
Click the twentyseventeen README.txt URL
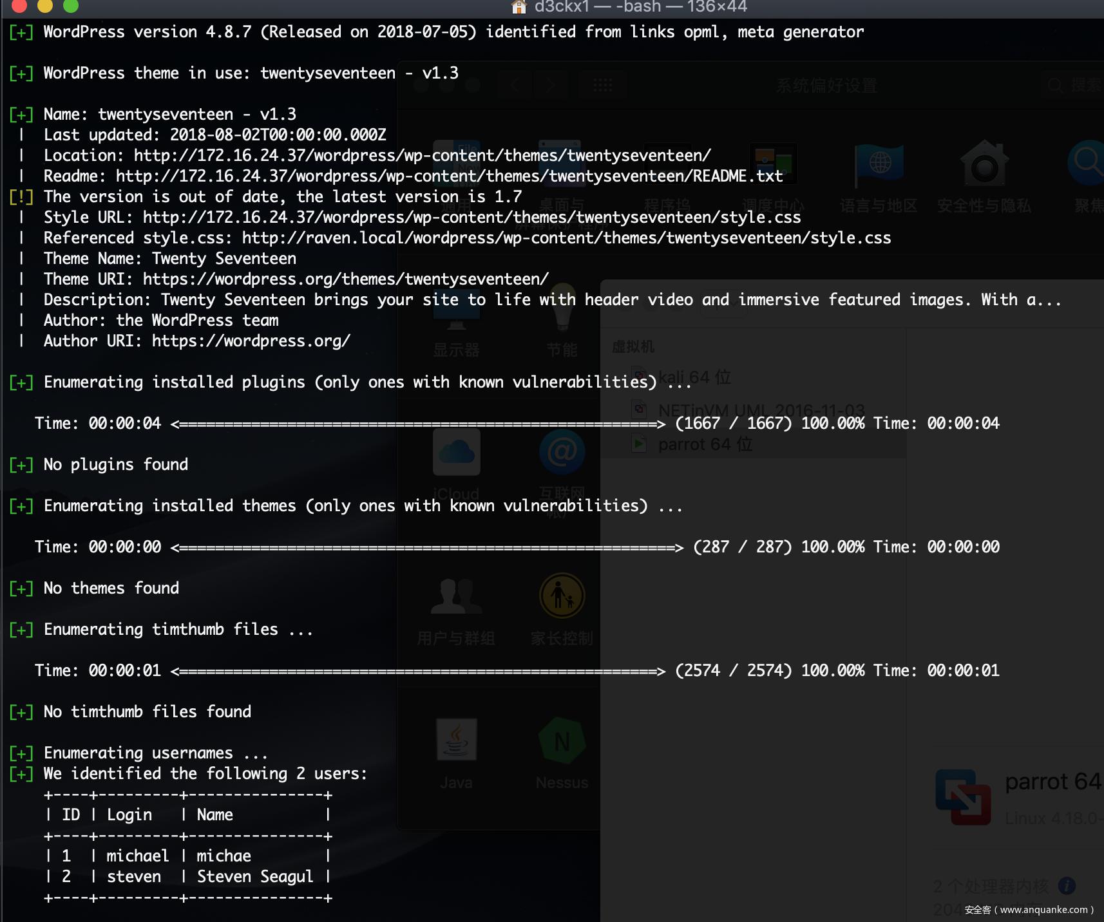click(449, 176)
